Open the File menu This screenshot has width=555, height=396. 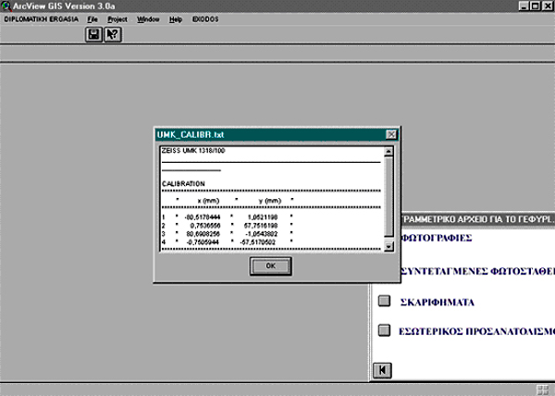(92, 19)
